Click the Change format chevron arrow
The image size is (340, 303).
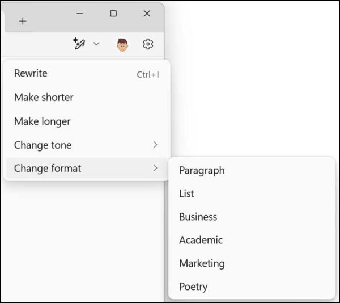155,168
